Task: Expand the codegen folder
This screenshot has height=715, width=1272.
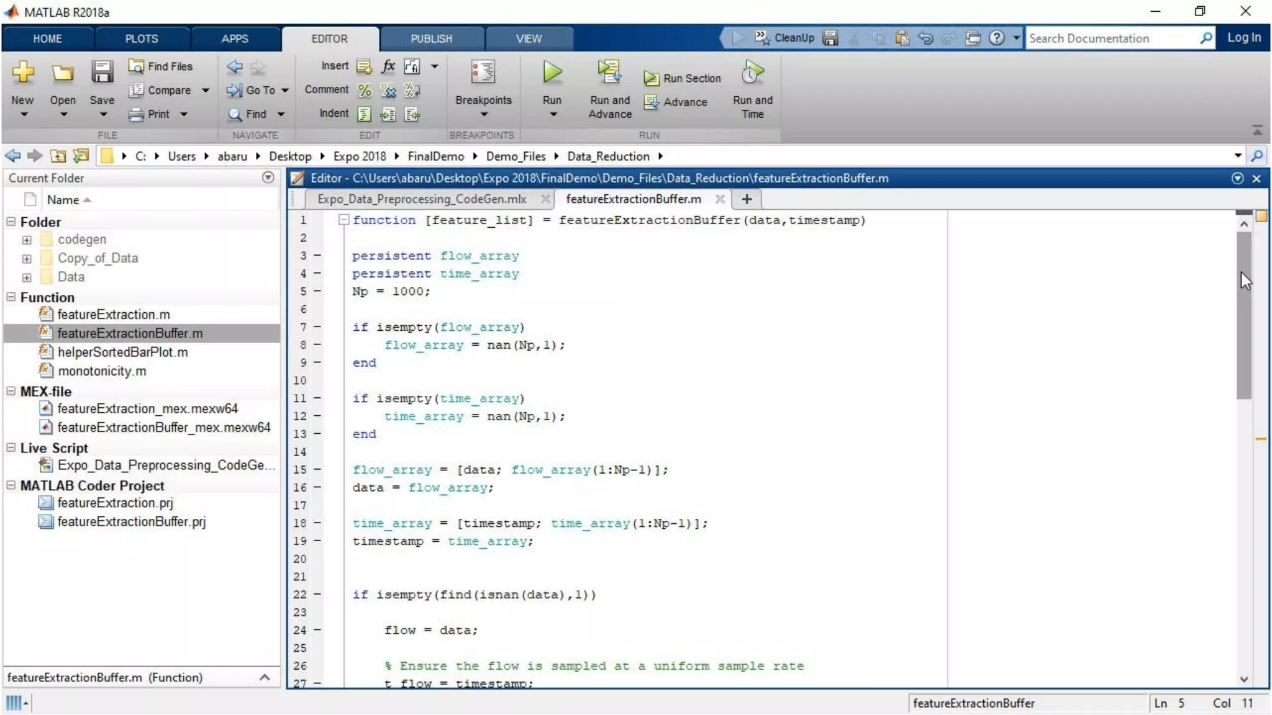Action: click(x=27, y=240)
